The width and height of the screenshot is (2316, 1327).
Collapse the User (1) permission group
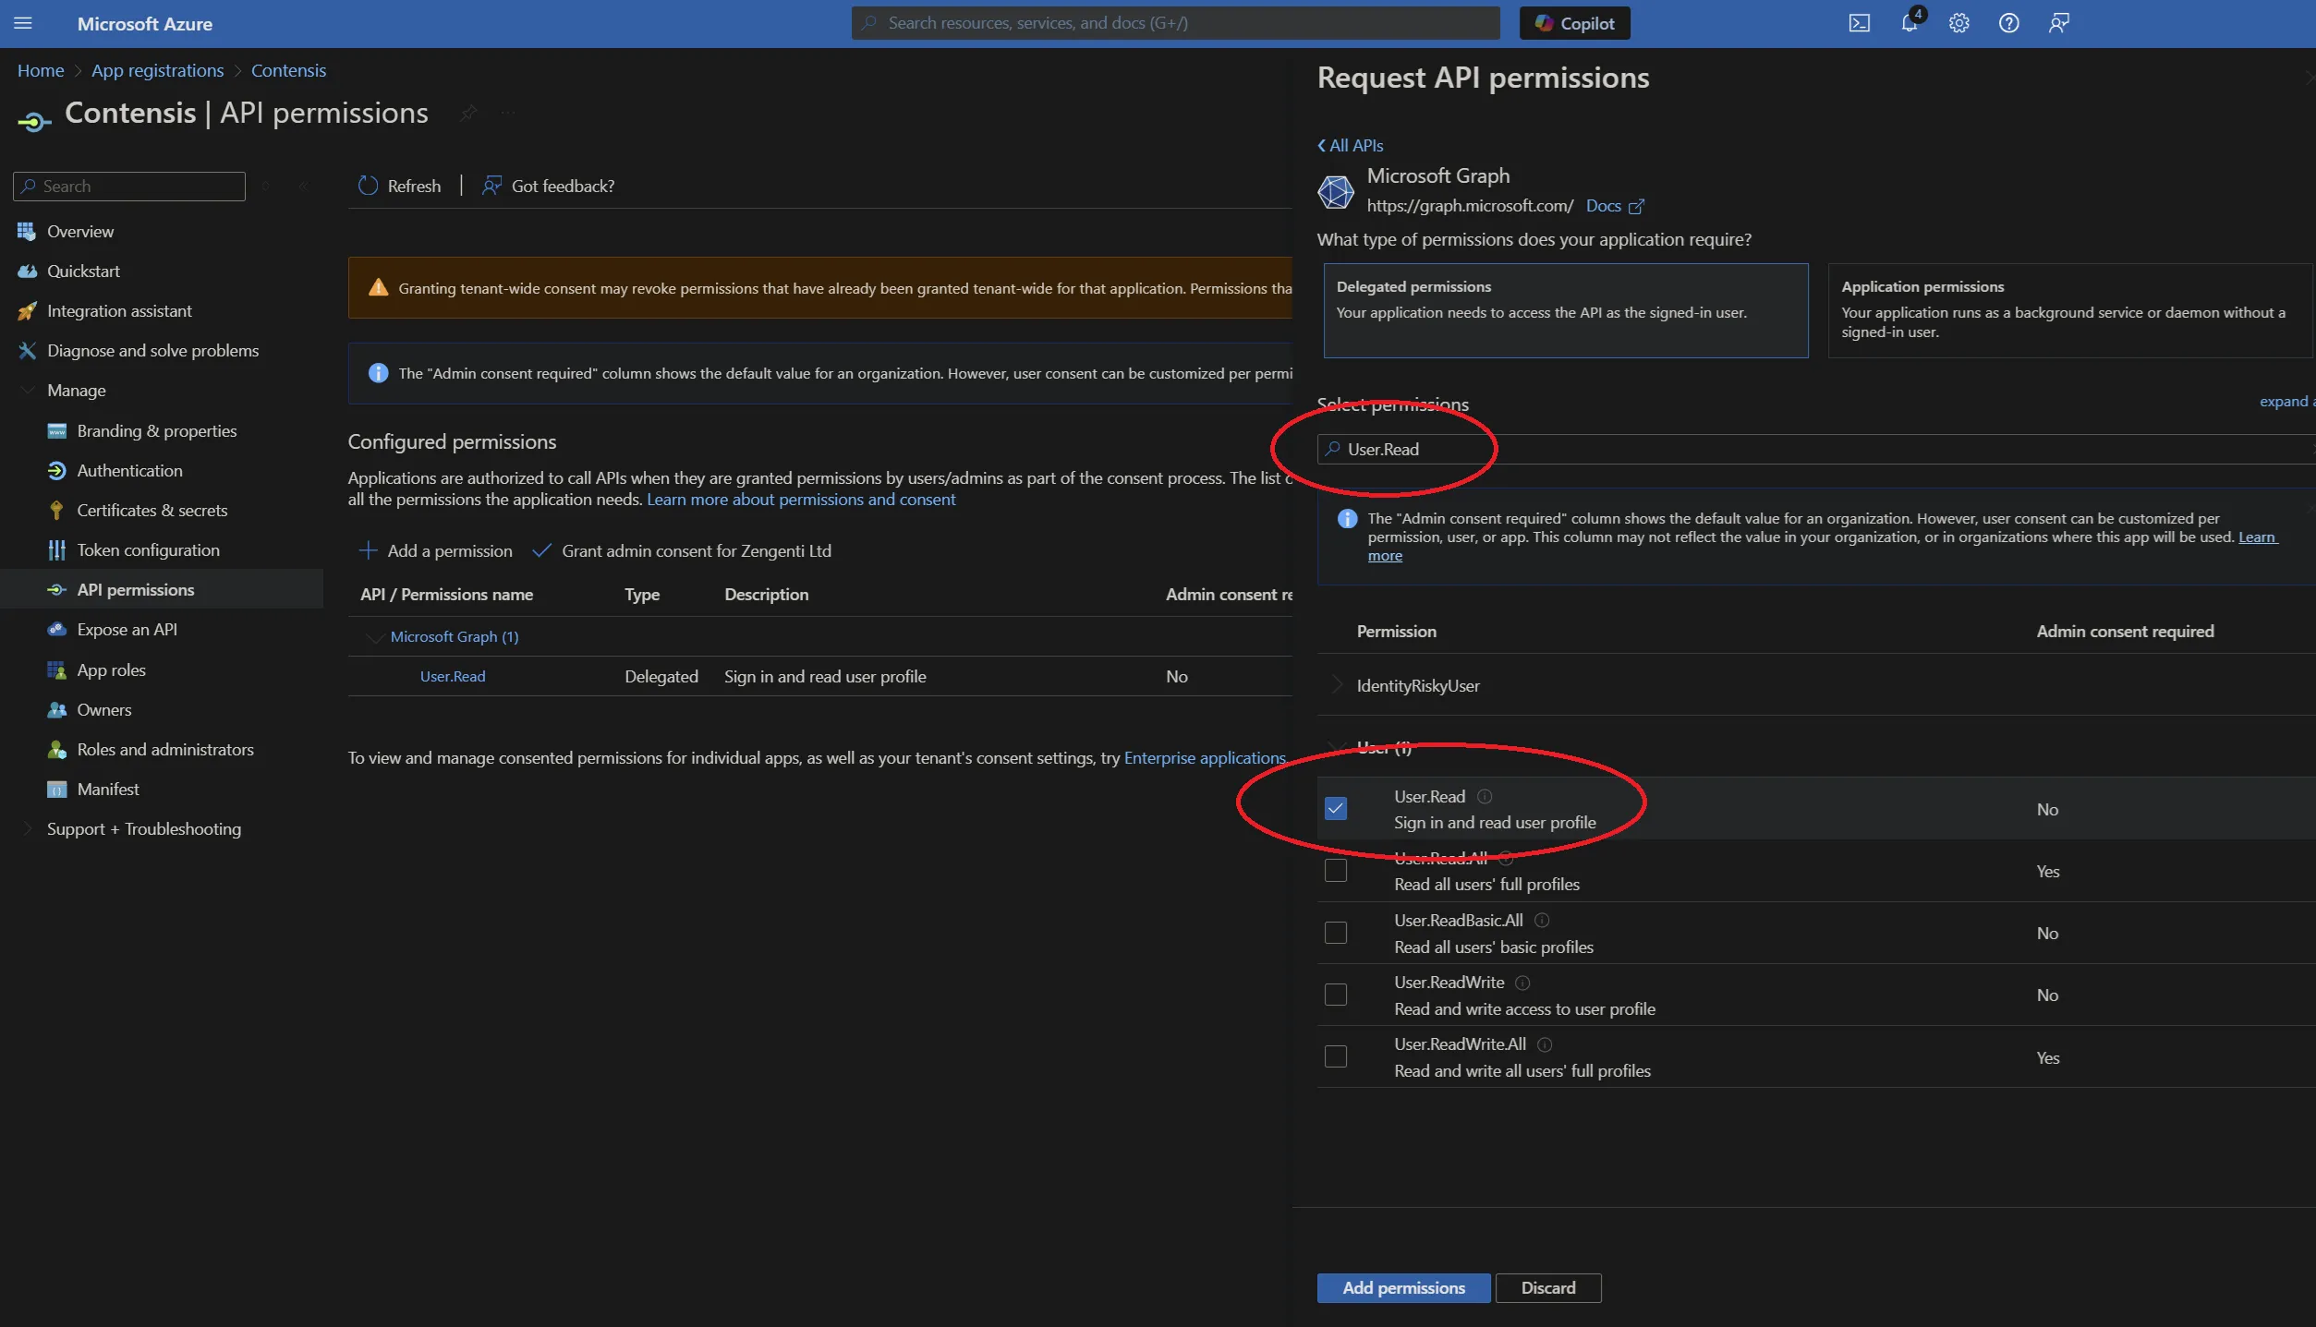point(1336,747)
